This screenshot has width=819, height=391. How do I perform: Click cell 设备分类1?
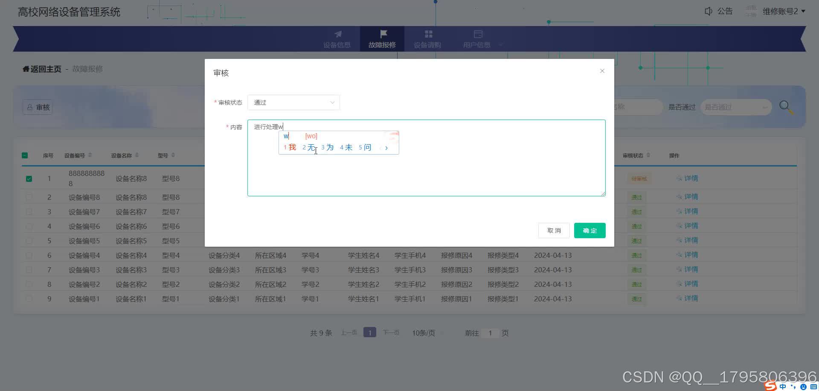224,299
